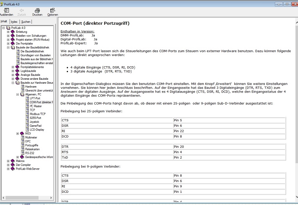The width and height of the screenshot is (298, 205).
Task: Click the content pane scroll-down arrow
Action: click(297, 197)
